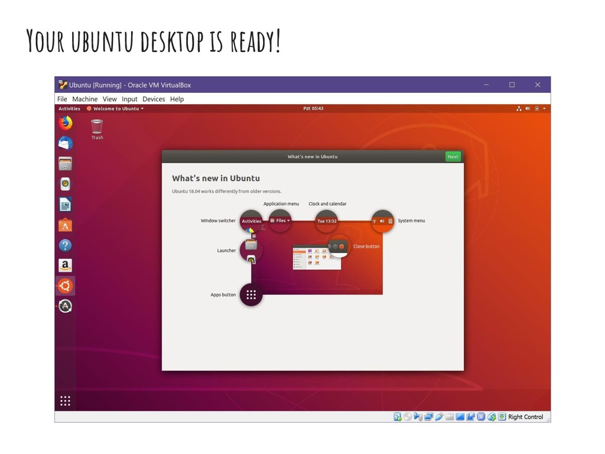Show Applications grid at dock bottom
605x454 pixels.
(65, 401)
